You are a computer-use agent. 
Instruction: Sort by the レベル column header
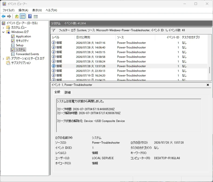pos(63,37)
